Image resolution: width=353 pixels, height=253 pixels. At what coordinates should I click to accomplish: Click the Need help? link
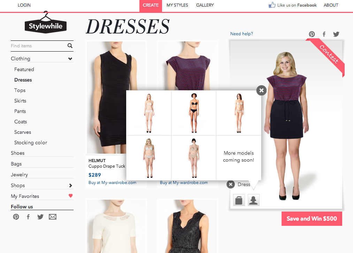(x=241, y=34)
